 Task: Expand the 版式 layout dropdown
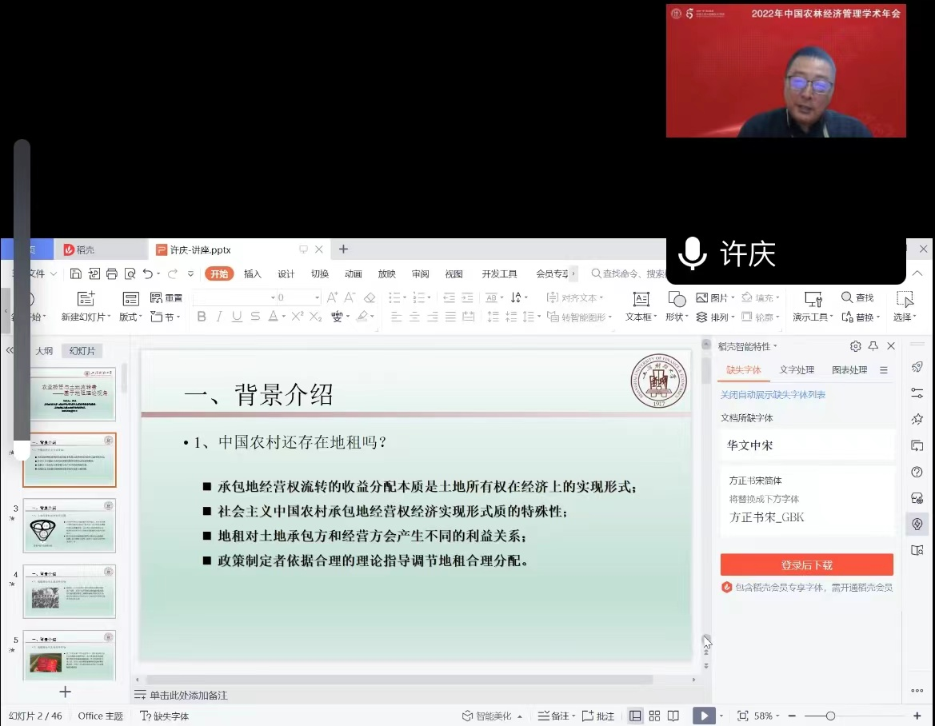(130, 317)
